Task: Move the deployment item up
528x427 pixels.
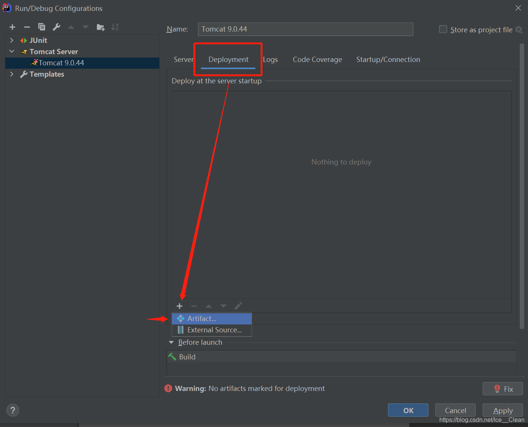Action: 209,306
